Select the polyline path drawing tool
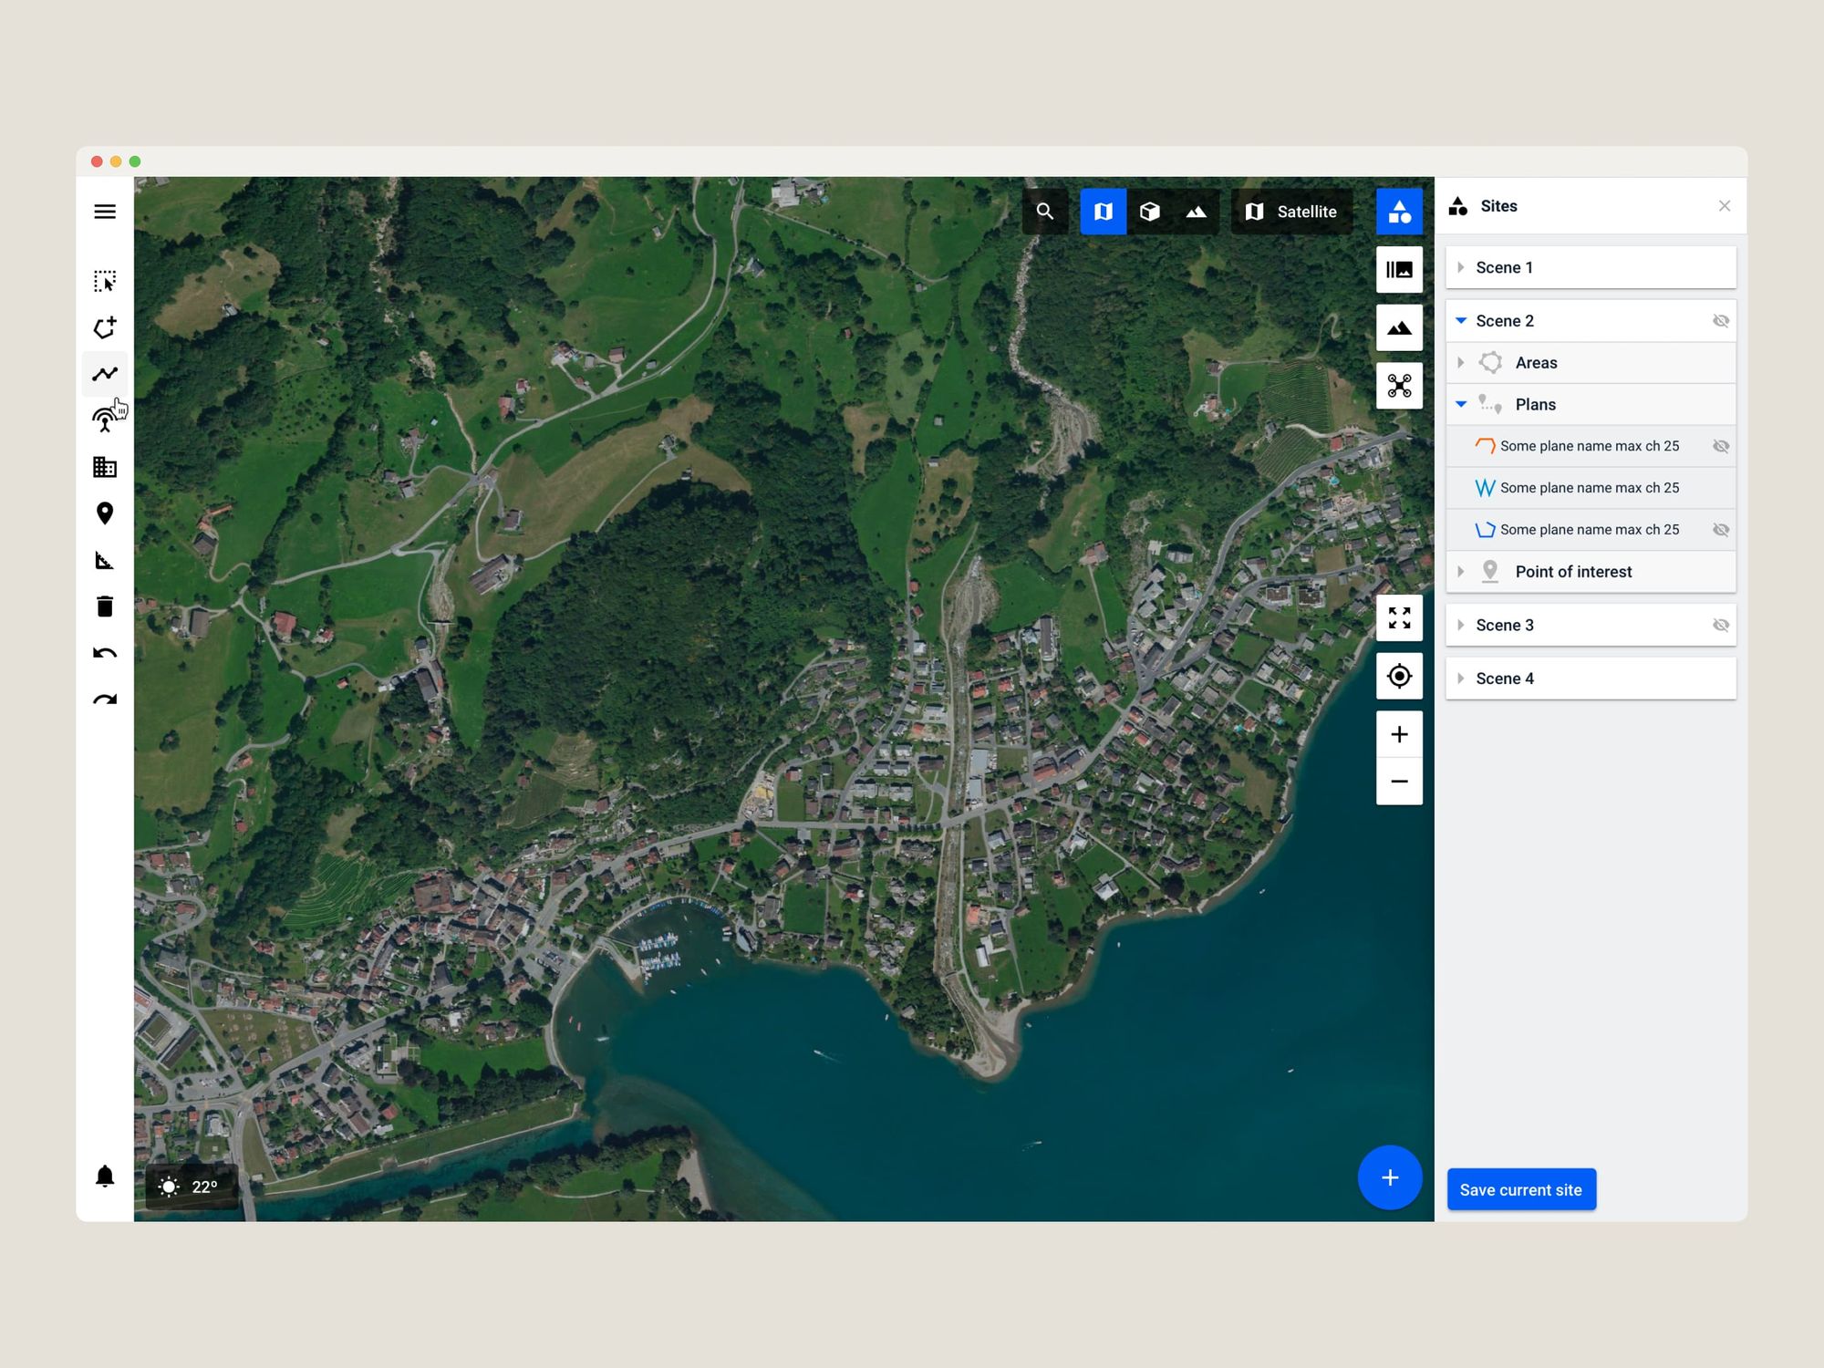The image size is (1824, 1368). (x=105, y=374)
